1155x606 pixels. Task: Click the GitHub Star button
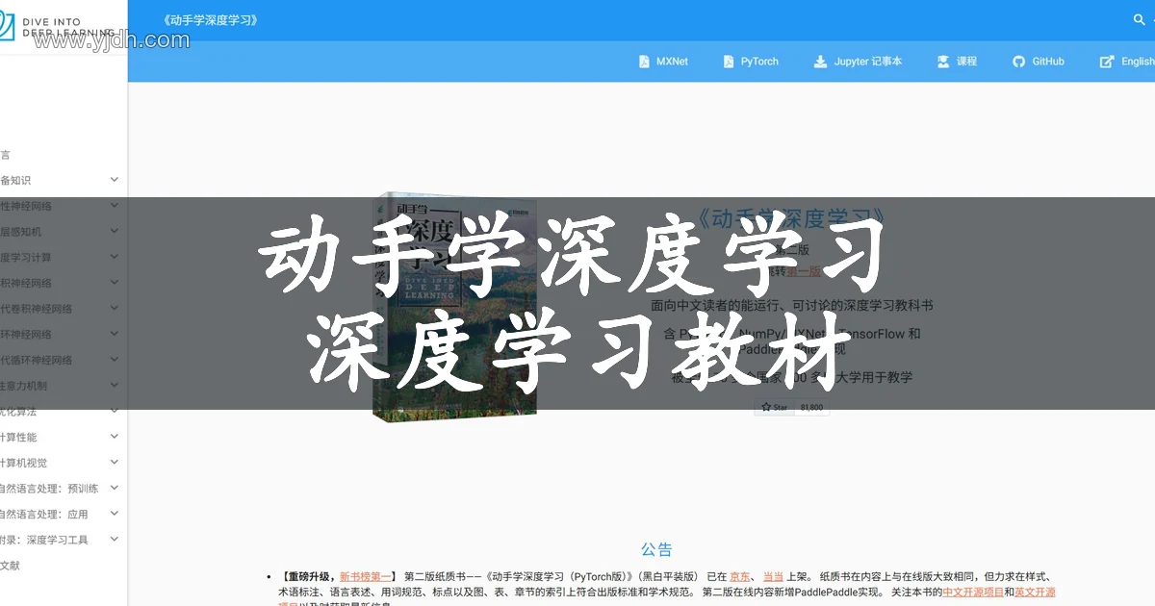[x=774, y=407]
